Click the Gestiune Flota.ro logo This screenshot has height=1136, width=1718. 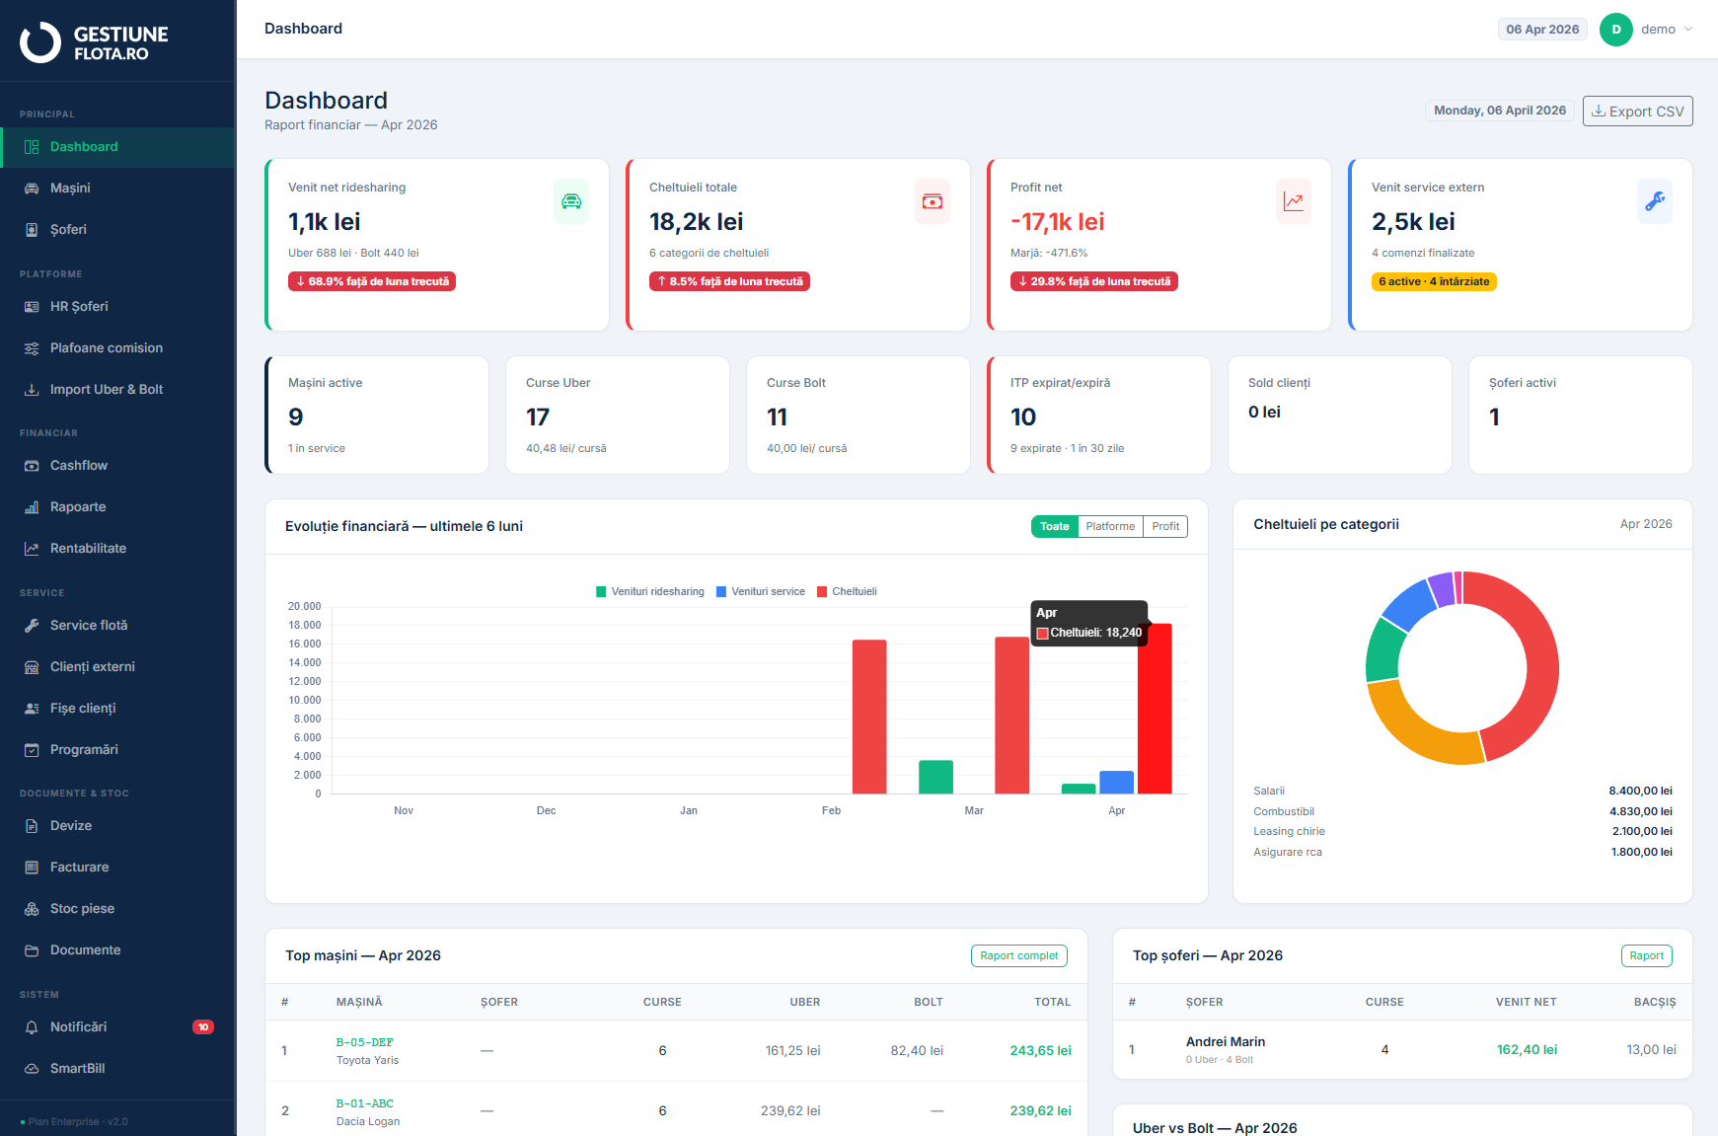95,42
